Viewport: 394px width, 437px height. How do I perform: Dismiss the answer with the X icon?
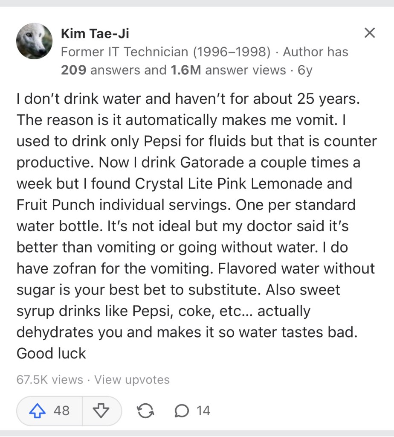pos(370,33)
